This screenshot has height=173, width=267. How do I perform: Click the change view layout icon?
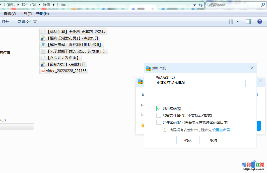[231, 22]
